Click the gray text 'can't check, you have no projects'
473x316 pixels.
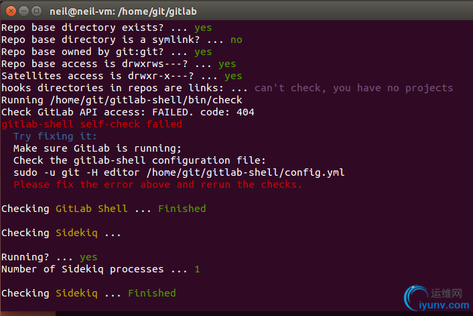click(x=354, y=88)
